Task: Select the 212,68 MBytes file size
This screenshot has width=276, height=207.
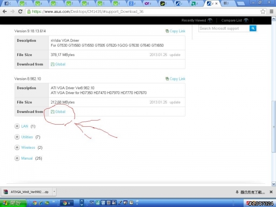Action: [x=63, y=102]
